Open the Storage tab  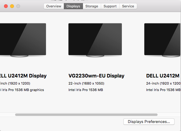pos(92,6)
